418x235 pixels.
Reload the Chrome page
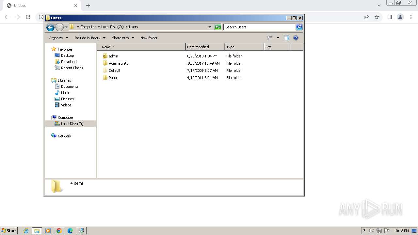coord(28,17)
